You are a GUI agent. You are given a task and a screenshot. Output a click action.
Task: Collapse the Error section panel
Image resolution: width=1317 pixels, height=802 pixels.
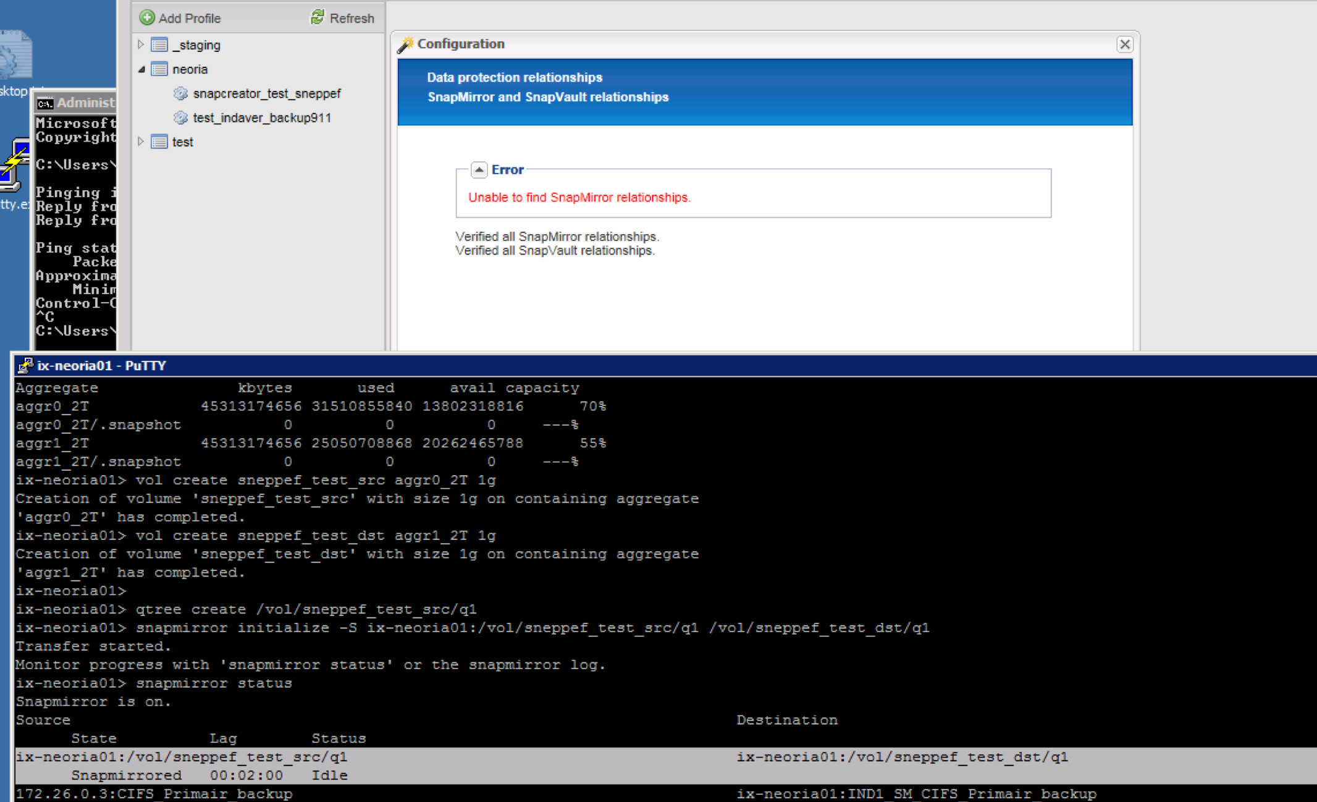click(479, 170)
